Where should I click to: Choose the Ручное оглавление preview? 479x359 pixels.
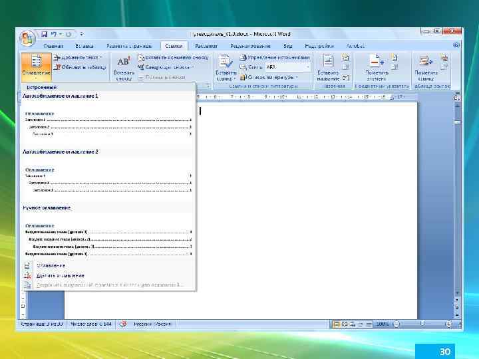coord(108,235)
